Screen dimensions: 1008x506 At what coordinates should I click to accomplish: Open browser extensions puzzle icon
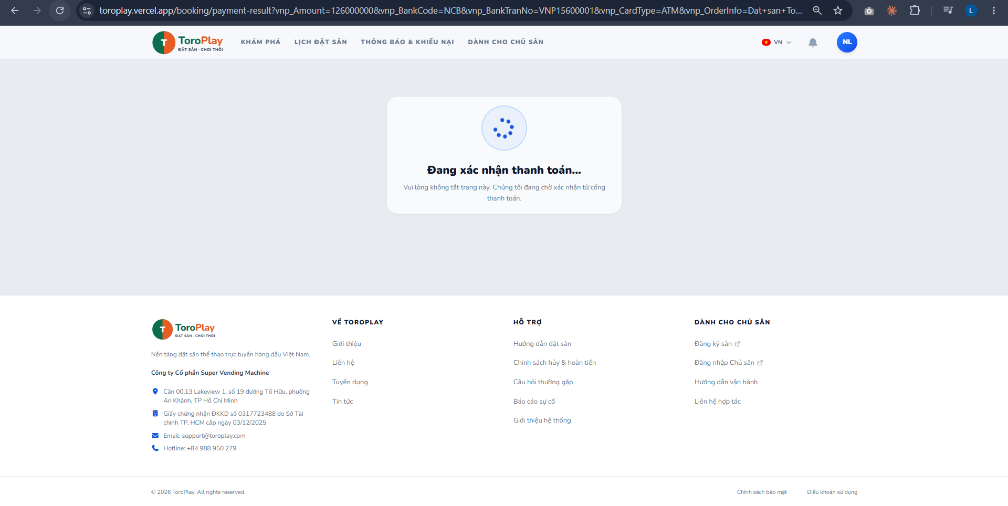coord(915,10)
